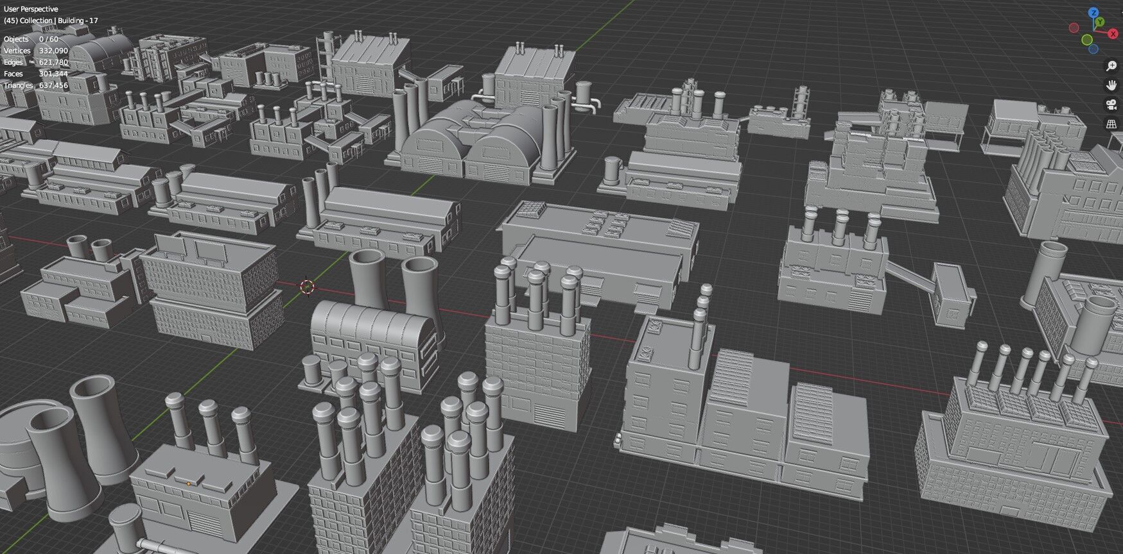Select the building with rooftop billboard signs
This screenshot has width=1123, height=554.
(x=213, y=292)
